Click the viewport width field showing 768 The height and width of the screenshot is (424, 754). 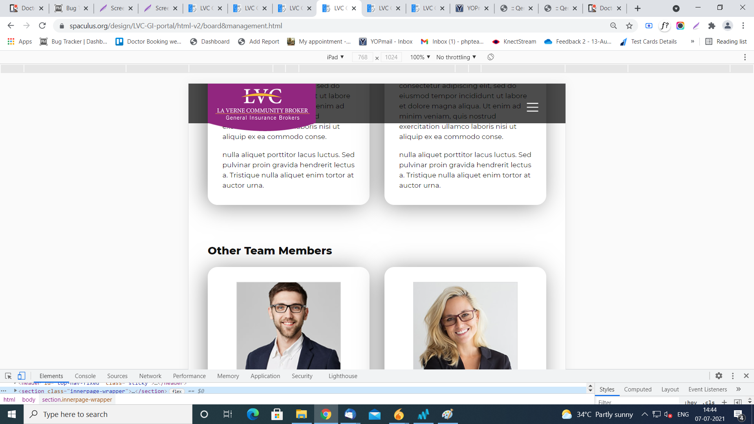(x=362, y=57)
